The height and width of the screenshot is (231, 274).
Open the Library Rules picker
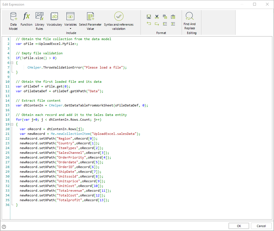(x=40, y=21)
